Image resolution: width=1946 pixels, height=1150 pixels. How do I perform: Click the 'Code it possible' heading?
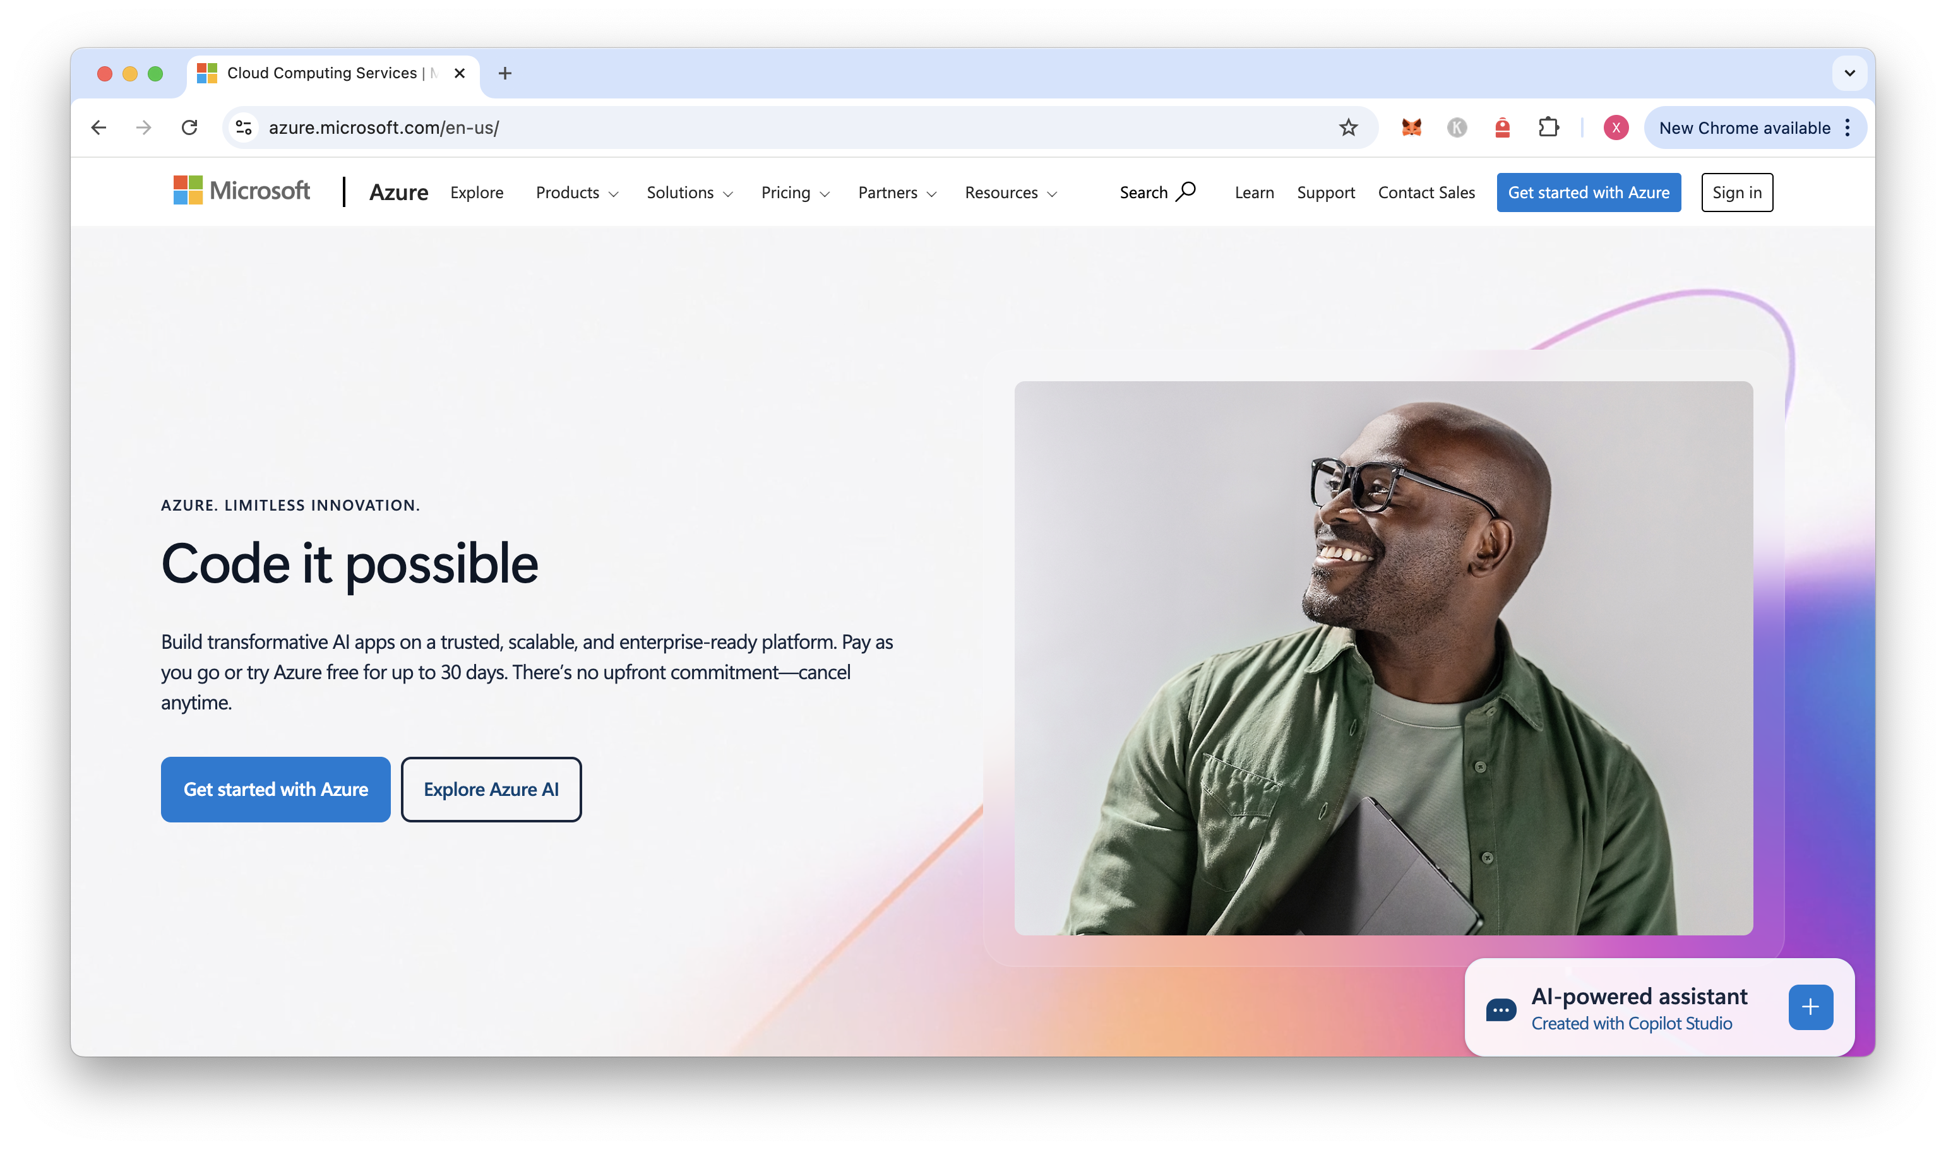pos(350,564)
